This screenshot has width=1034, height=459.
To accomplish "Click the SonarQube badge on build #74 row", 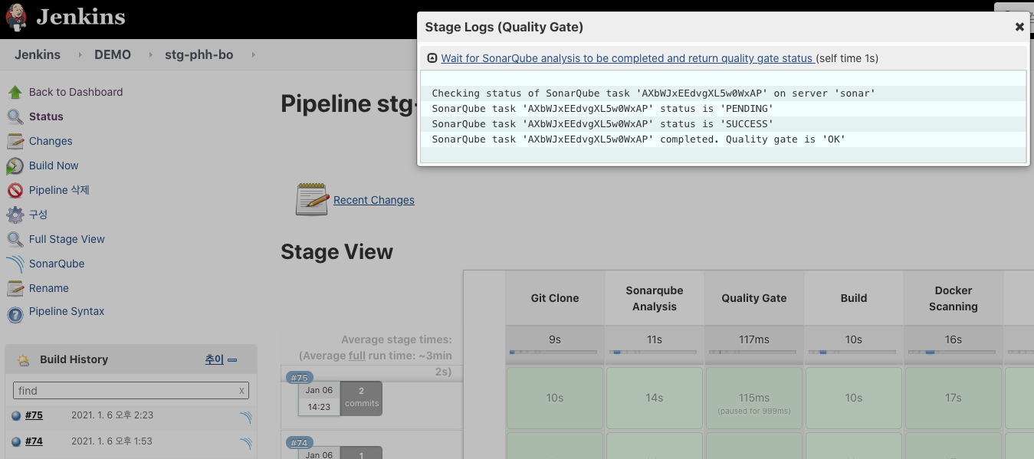I will (x=245, y=443).
